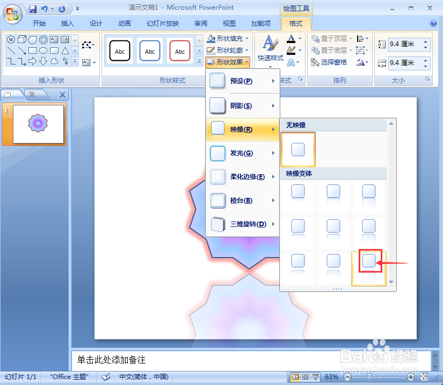
Task: Zoom out with the minus button
Action: (x=347, y=377)
